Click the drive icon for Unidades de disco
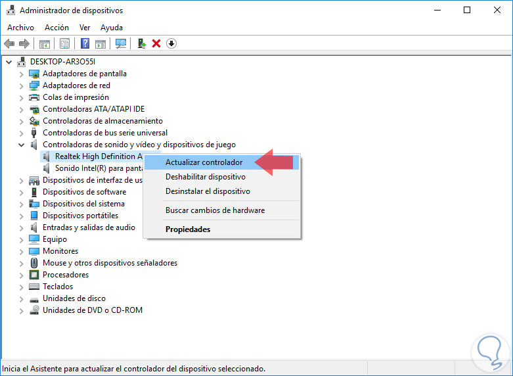513x376 pixels. [x=34, y=299]
